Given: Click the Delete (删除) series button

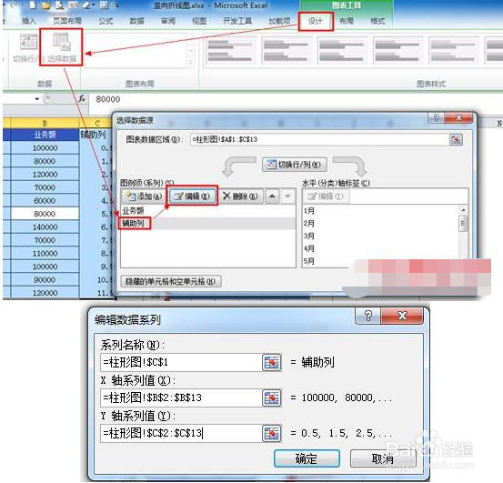Looking at the screenshot, I should [241, 196].
